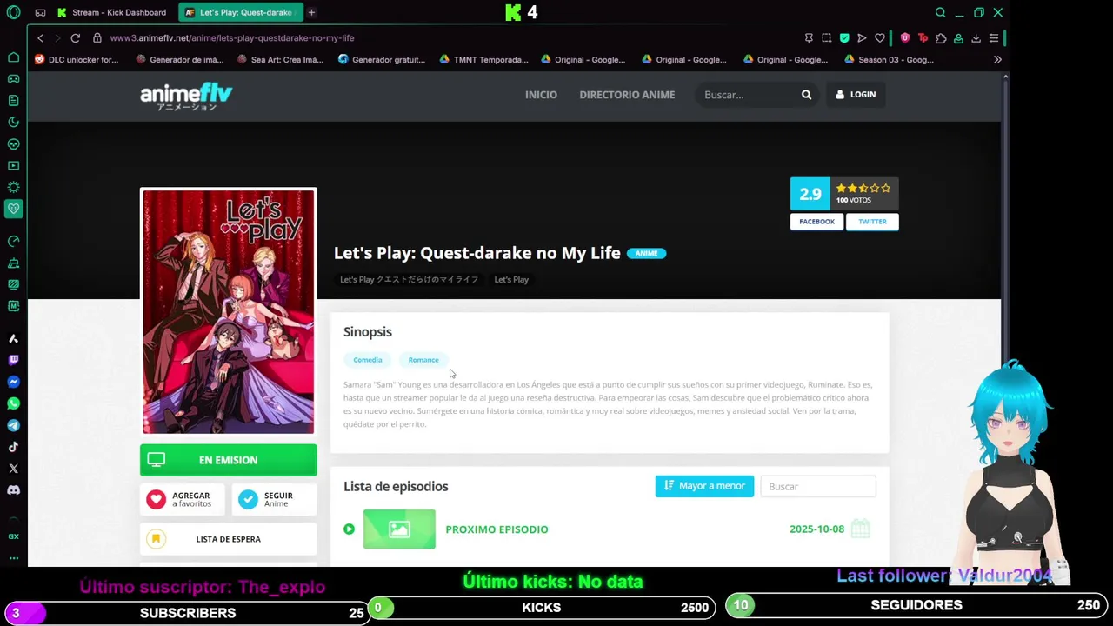The image size is (1113, 626).
Task: Toggle LISTA DE ESPERA
Action: [x=229, y=539]
